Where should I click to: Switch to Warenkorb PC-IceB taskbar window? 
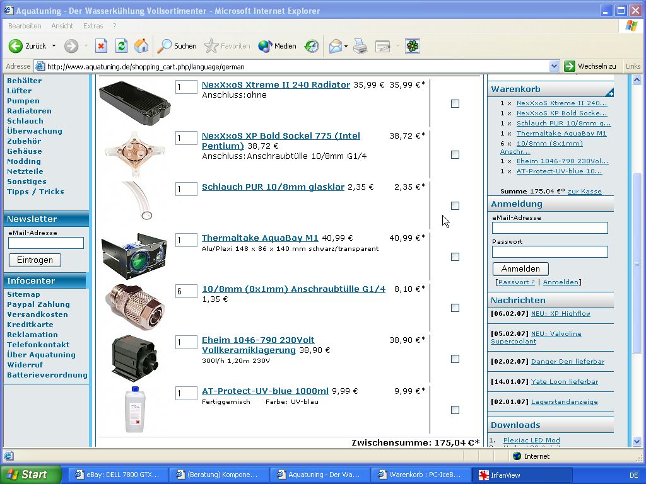coord(421,475)
